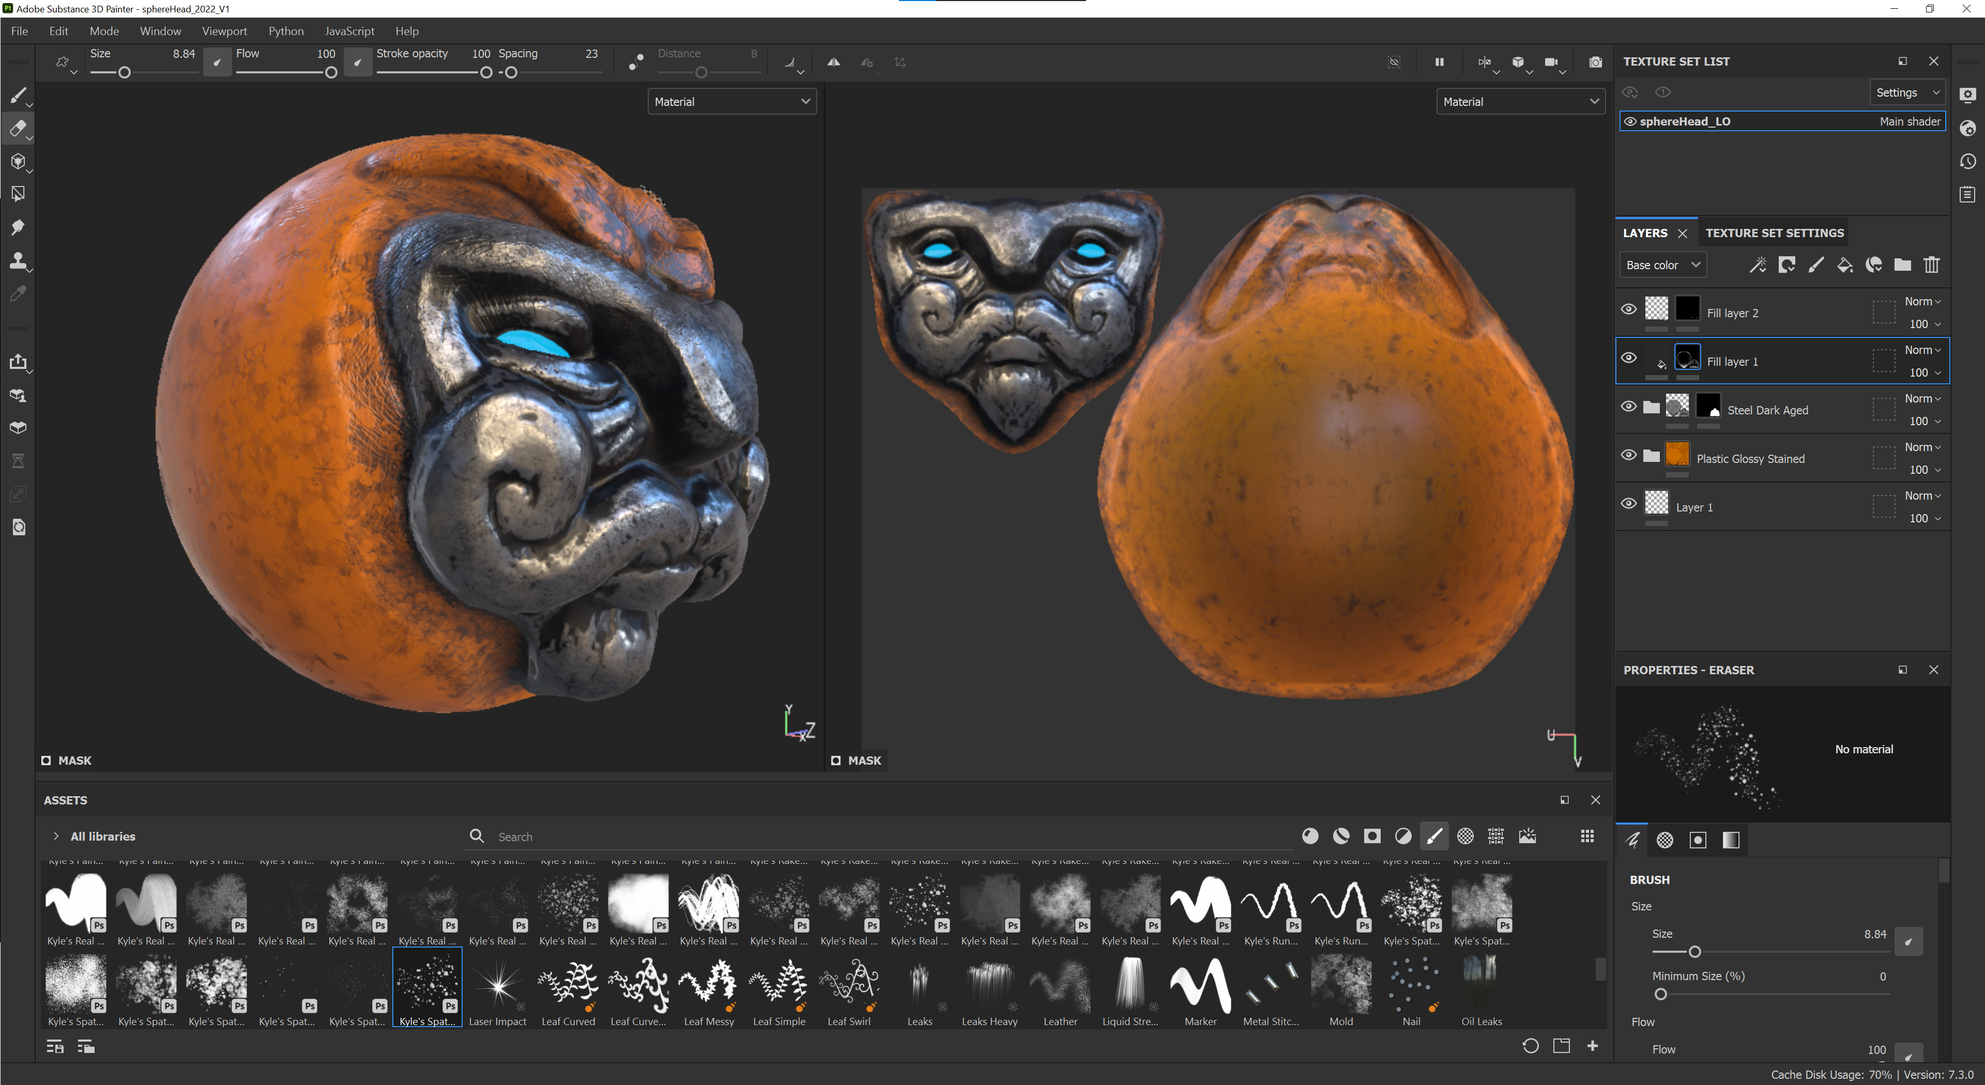The height and width of the screenshot is (1085, 1985).
Task: Open the left viewport Material dropdown
Action: click(x=731, y=102)
